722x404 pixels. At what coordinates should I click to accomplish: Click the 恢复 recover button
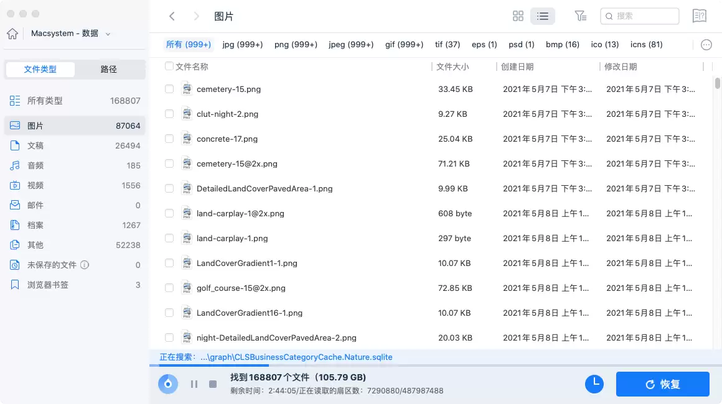(x=662, y=383)
